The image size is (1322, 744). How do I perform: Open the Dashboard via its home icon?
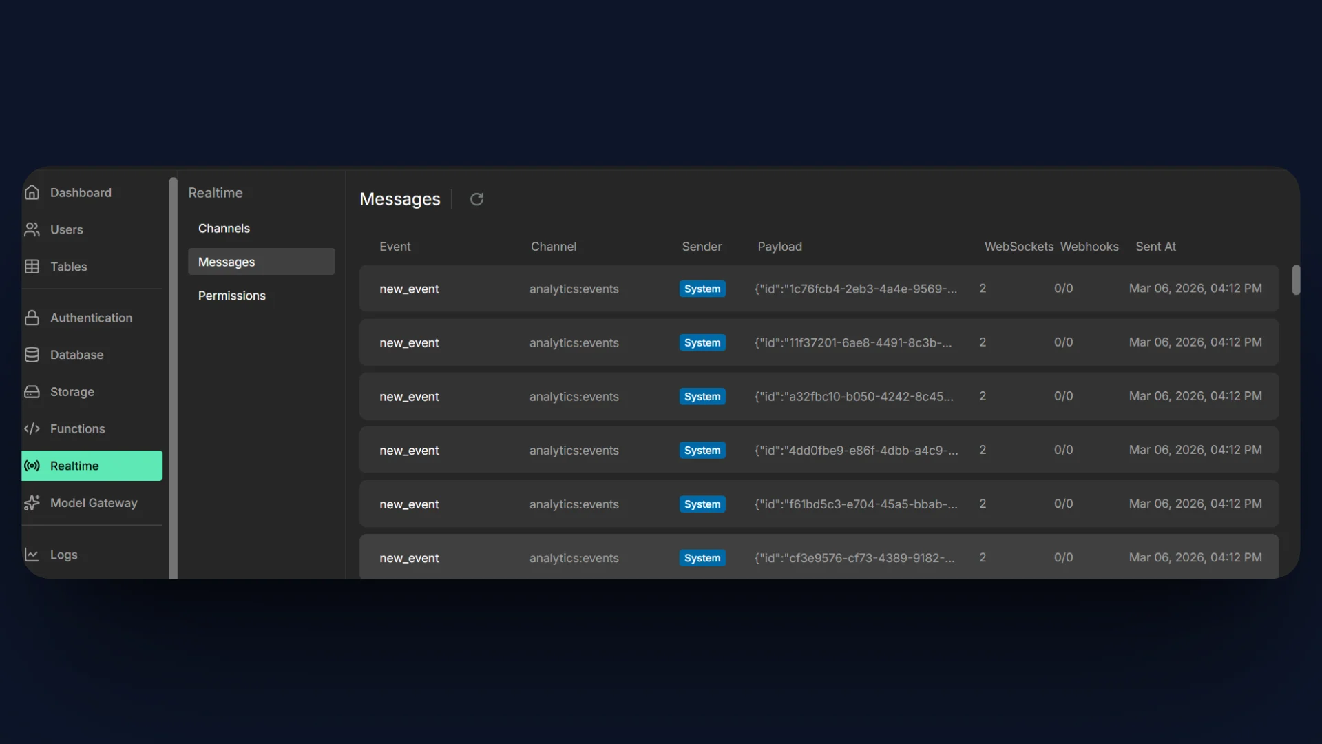point(32,192)
